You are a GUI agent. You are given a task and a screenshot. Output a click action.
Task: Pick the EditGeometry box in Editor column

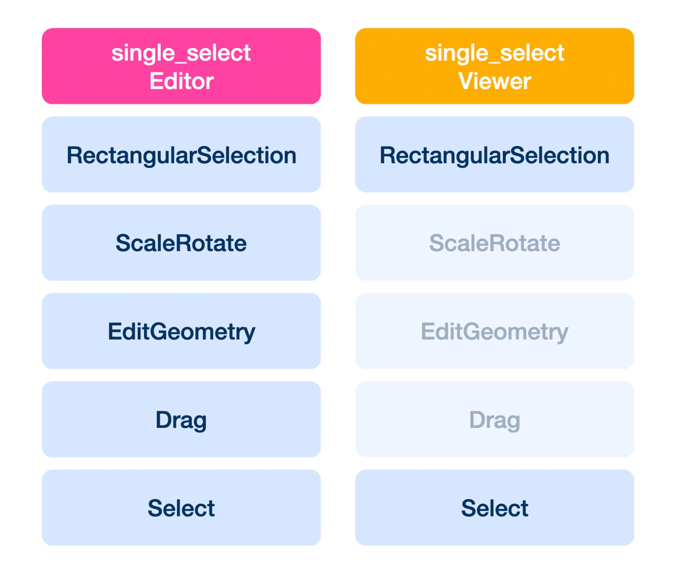click(181, 331)
